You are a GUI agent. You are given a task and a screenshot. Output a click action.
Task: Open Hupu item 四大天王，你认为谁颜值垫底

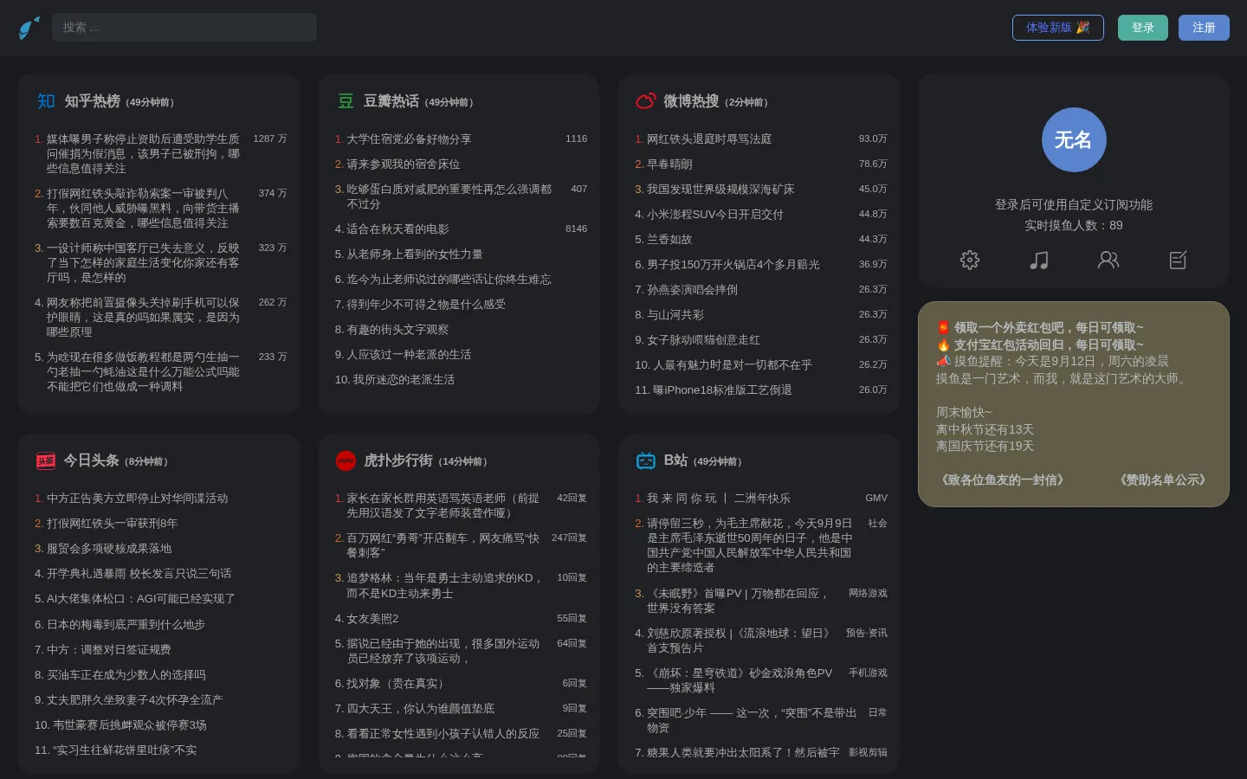pyautogui.click(x=421, y=708)
